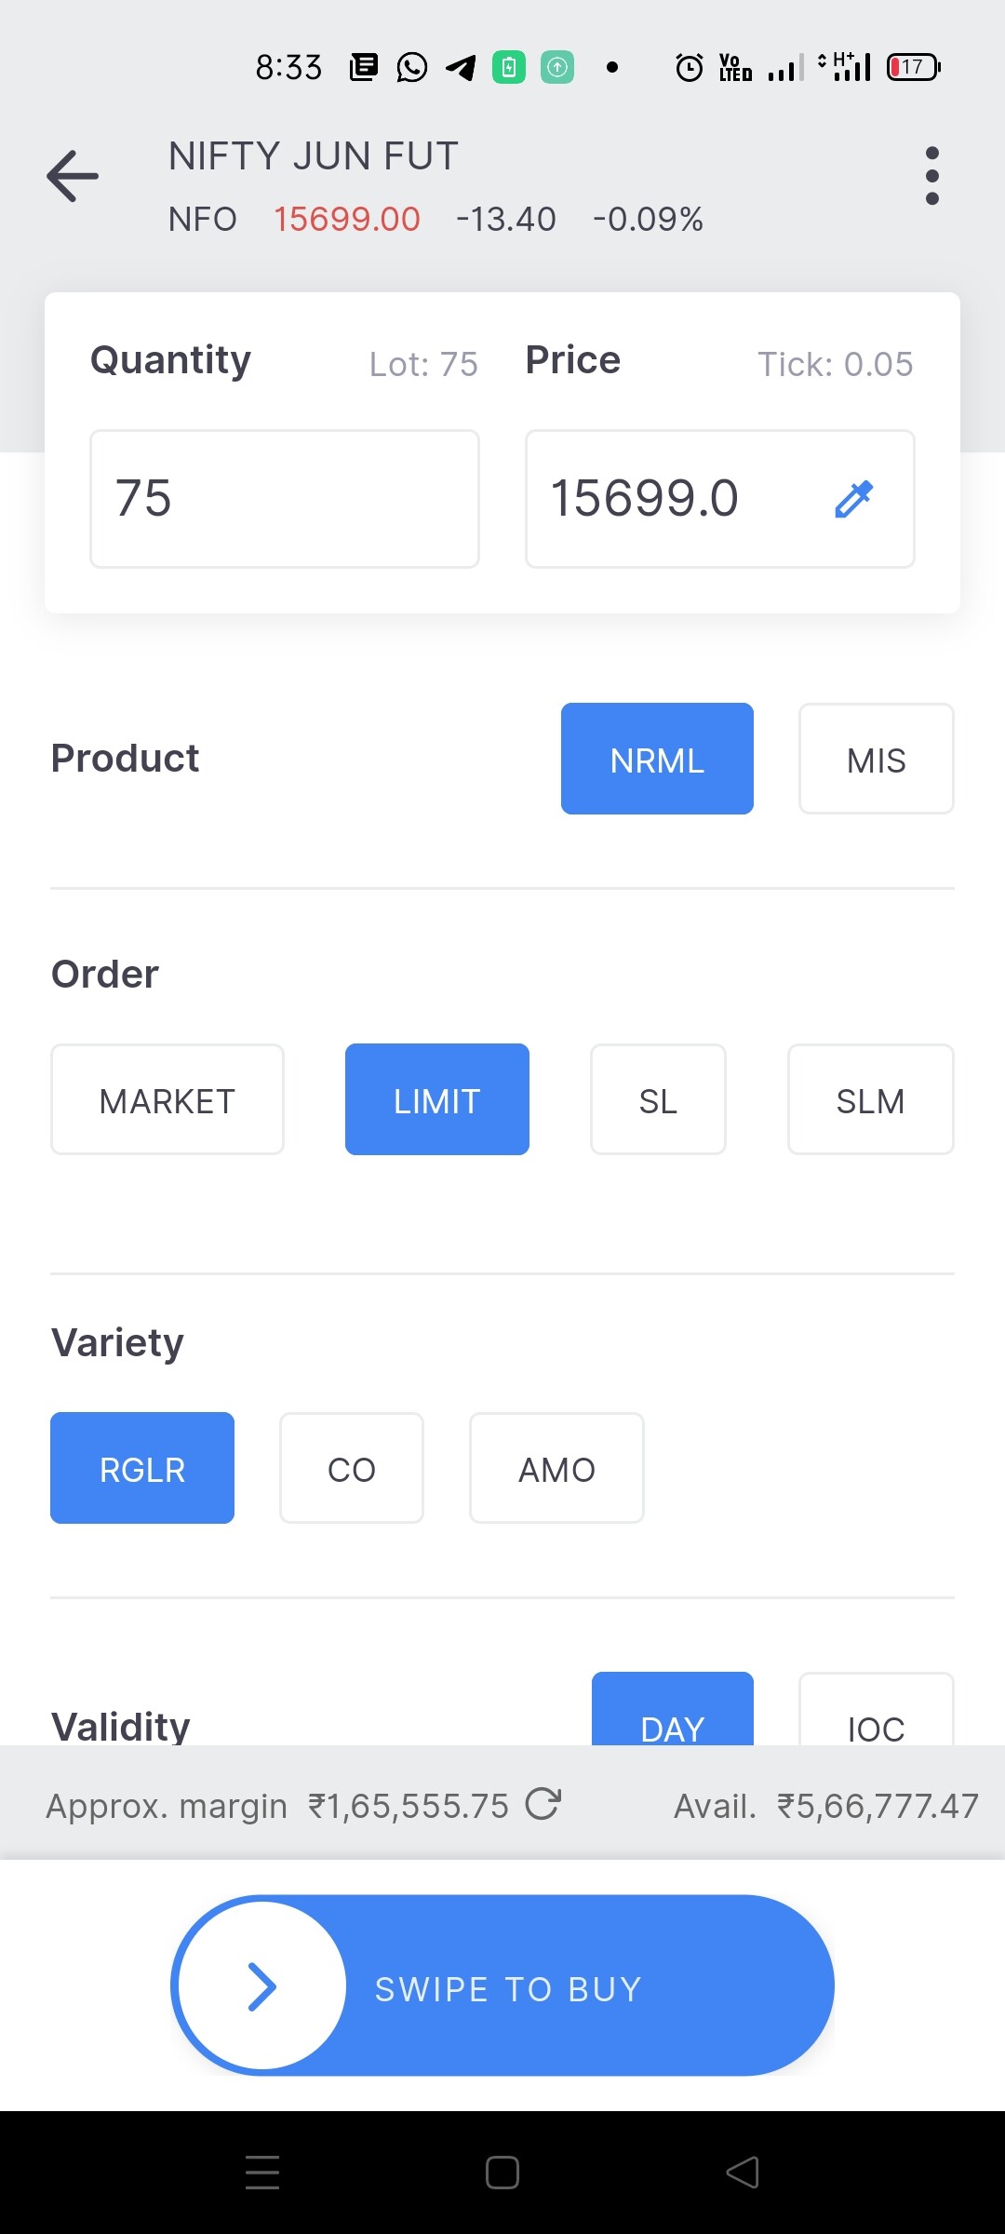Tap Android back triangle icon
This screenshot has width=1005, height=2234.
[743, 2173]
